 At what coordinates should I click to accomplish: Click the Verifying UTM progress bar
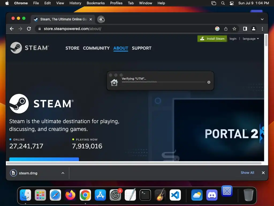pos(163,82)
